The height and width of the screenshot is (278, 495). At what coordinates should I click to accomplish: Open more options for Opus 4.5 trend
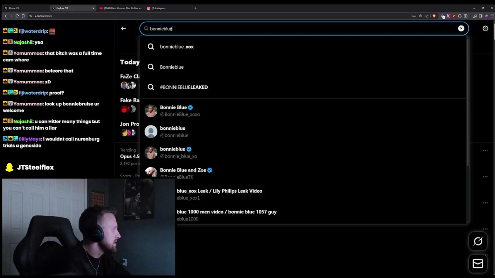pos(485,151)
